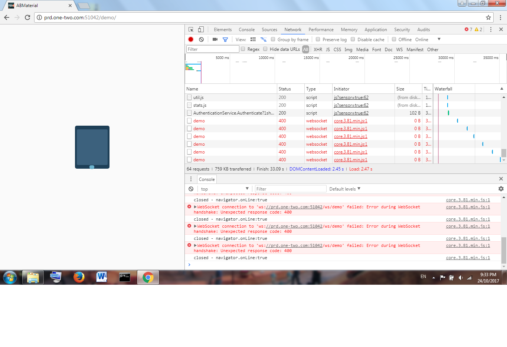Click the red error count indicator
This screenshot has width=507, height=347.
(x=468, y=30)
